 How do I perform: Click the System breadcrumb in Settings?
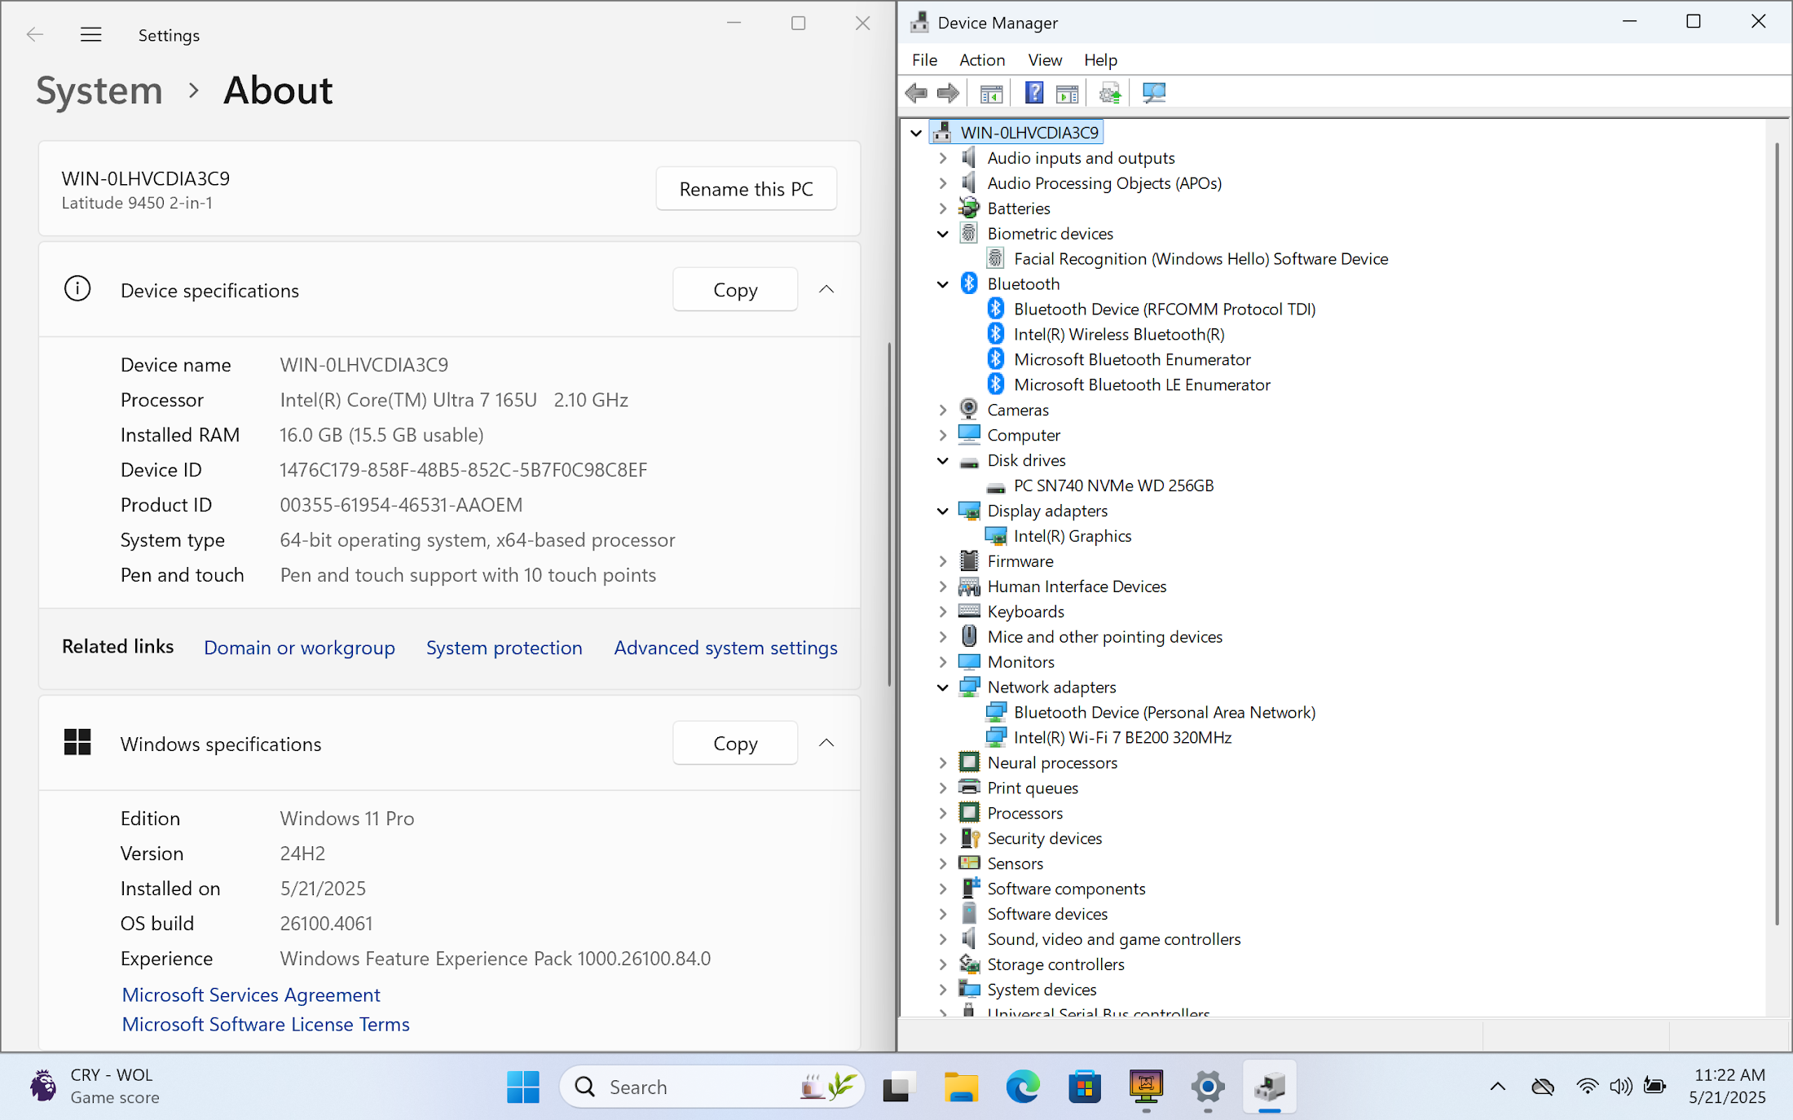pos(99,90)
